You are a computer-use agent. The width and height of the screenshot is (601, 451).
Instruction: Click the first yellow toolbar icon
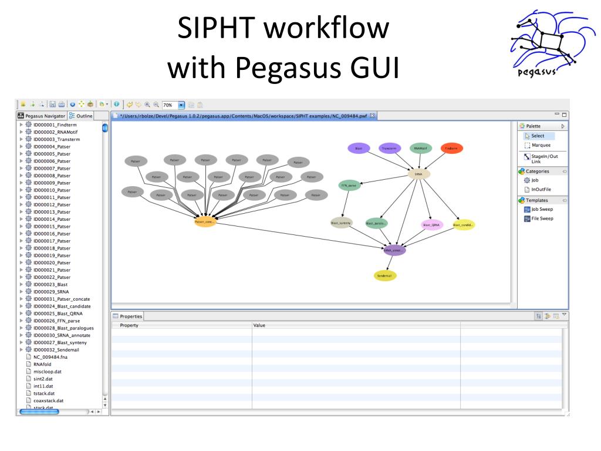pyautogui.click(x=23, y=104)
